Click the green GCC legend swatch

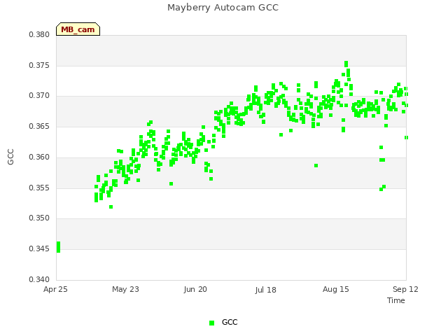point(211,323)
